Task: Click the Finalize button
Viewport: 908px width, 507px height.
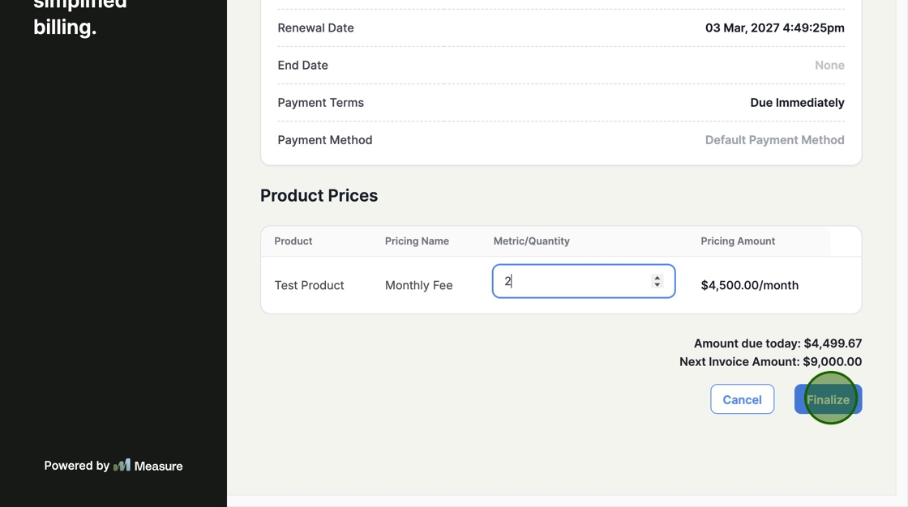Action: [828, 399]
